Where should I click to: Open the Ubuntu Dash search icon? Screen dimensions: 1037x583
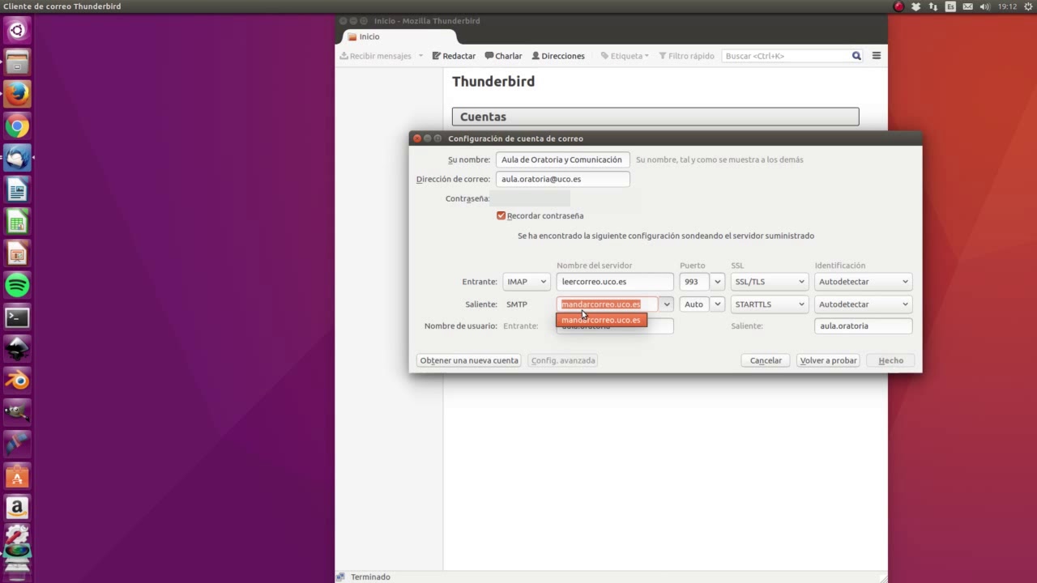(x=17, y=31)
